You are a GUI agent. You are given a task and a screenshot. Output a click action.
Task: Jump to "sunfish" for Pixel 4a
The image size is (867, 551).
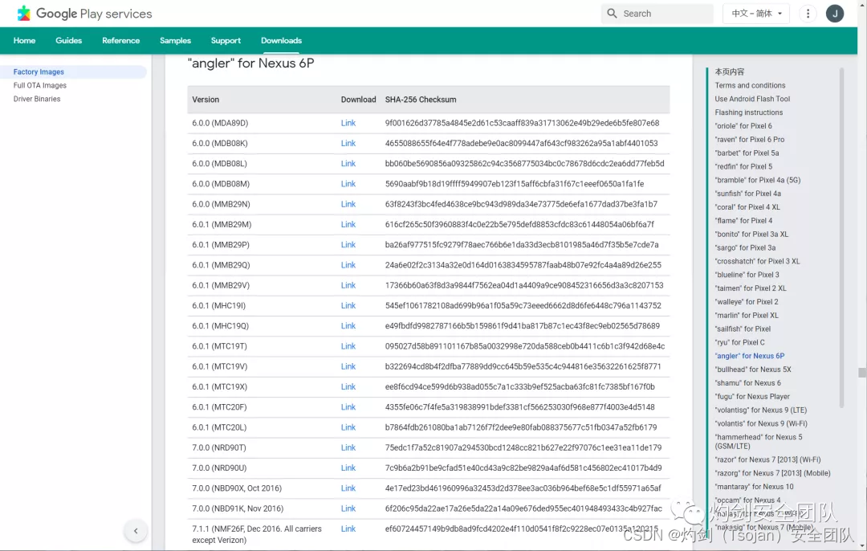[x=747, y=194]
